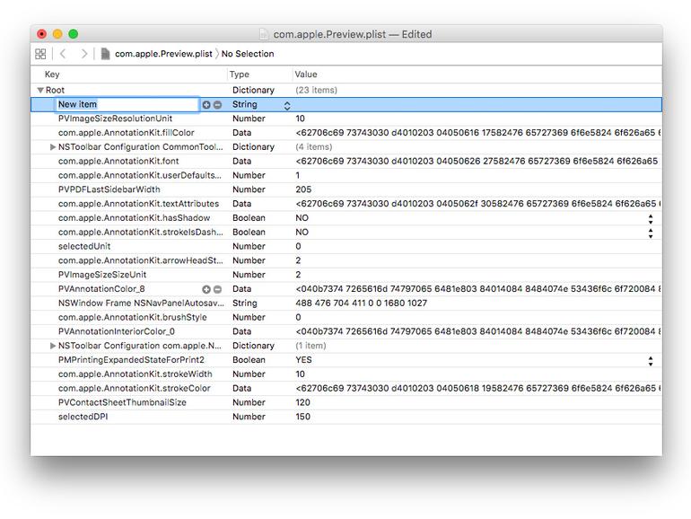Image resolution: width=691 pixels, height=519 pixels.
Task: Click the fillColor Data hex value
Action: (x=478, y=133)
